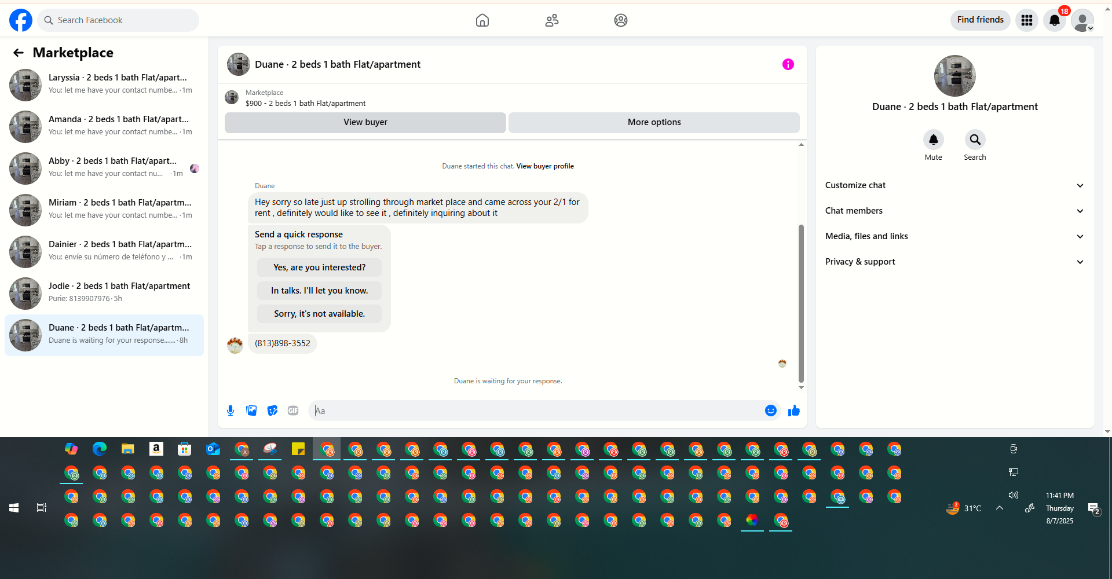Click the Windows Start button
Image resolution: width=1112 pixels, height=579 pixels.
(14, 508)
